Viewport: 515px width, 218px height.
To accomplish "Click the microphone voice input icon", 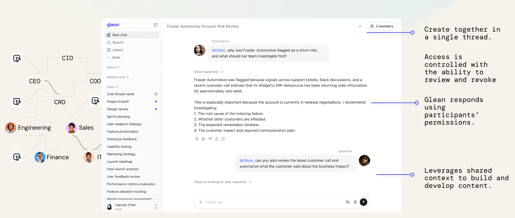I will tap(355, 202).
